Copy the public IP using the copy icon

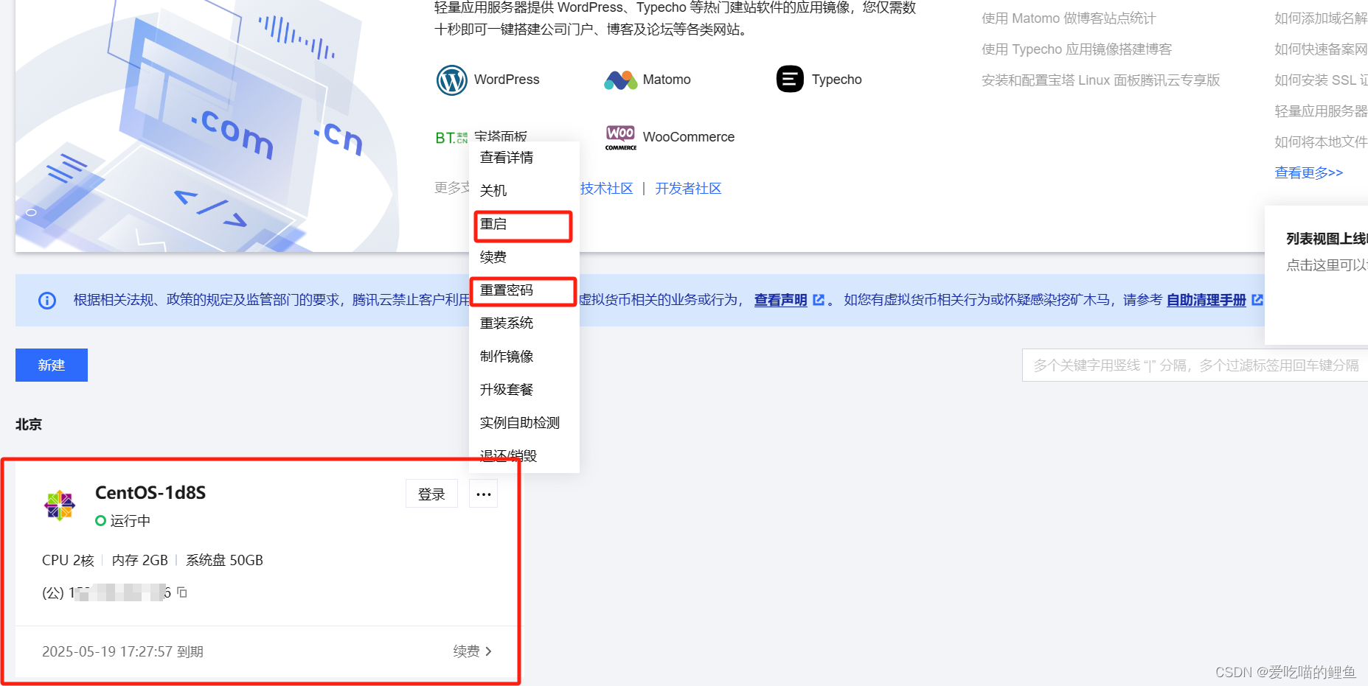[183, 592]
